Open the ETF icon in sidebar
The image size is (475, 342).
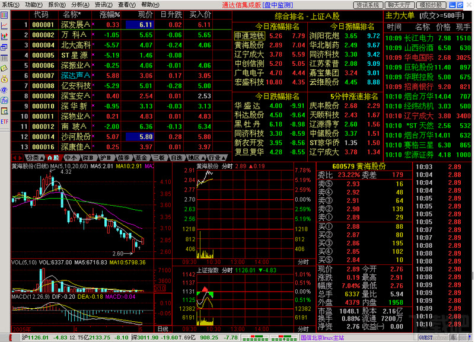[4, 122]
